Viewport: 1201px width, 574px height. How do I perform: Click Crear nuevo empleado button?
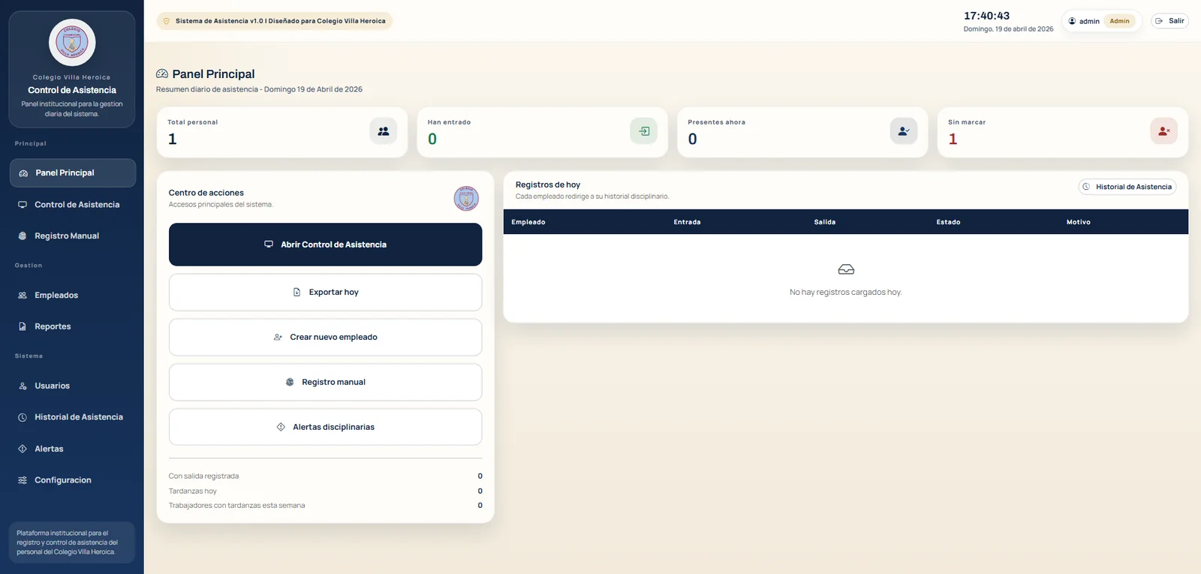pyautogui.click(x=325, y=337)
